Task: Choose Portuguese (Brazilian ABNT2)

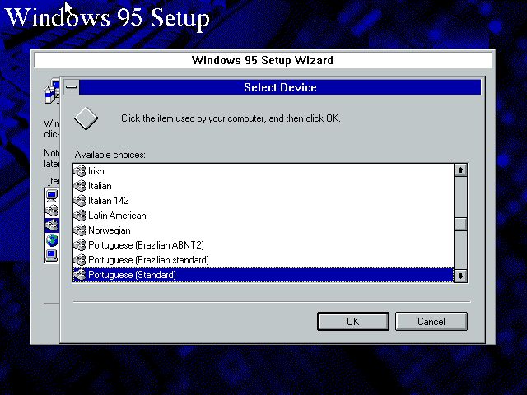Action: [x=263, y=245]
